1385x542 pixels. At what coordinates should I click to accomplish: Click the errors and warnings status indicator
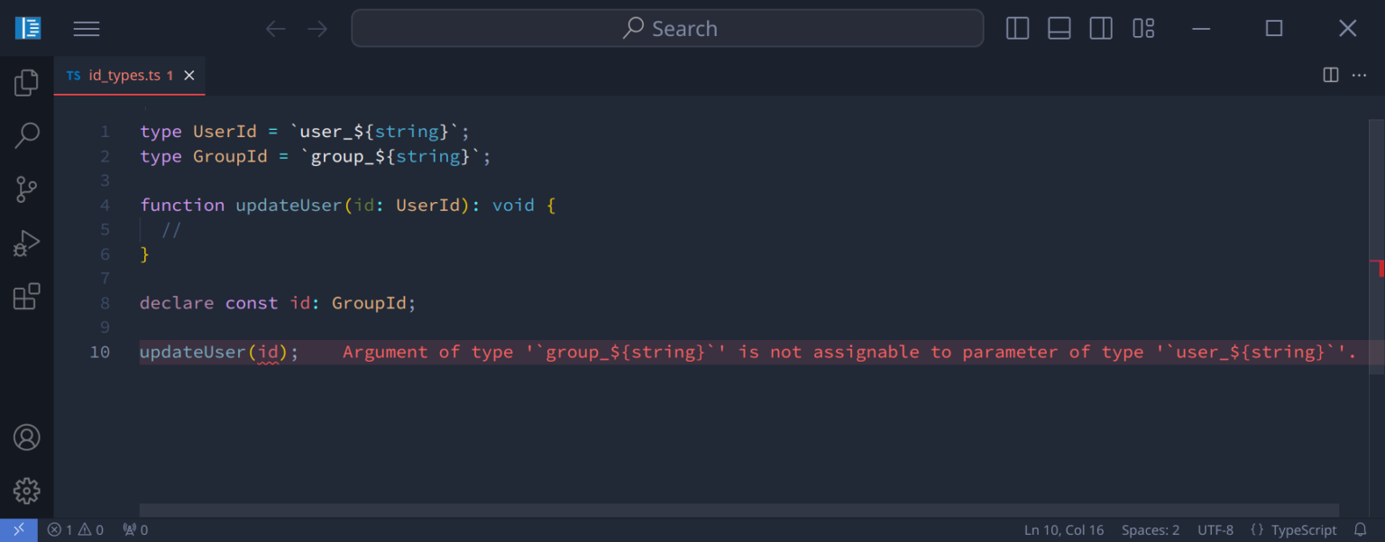coord(76,530)
